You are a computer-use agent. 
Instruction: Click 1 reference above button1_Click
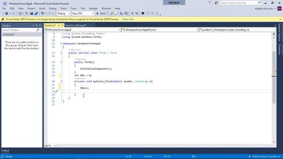point(80,79)
